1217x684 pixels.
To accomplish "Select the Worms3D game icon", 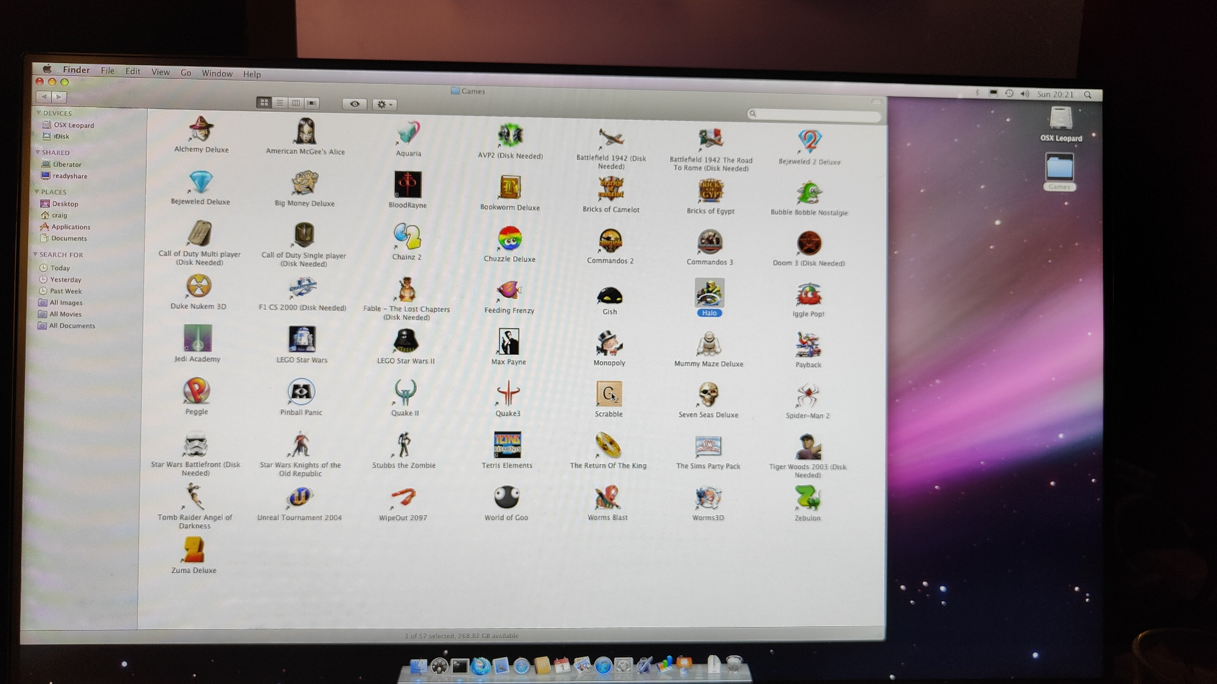I will pyautogui.click(x=708, y=498).
